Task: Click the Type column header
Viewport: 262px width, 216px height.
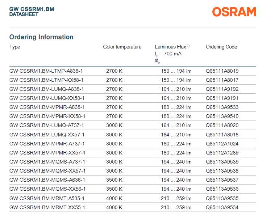Action: click(15, 47)
